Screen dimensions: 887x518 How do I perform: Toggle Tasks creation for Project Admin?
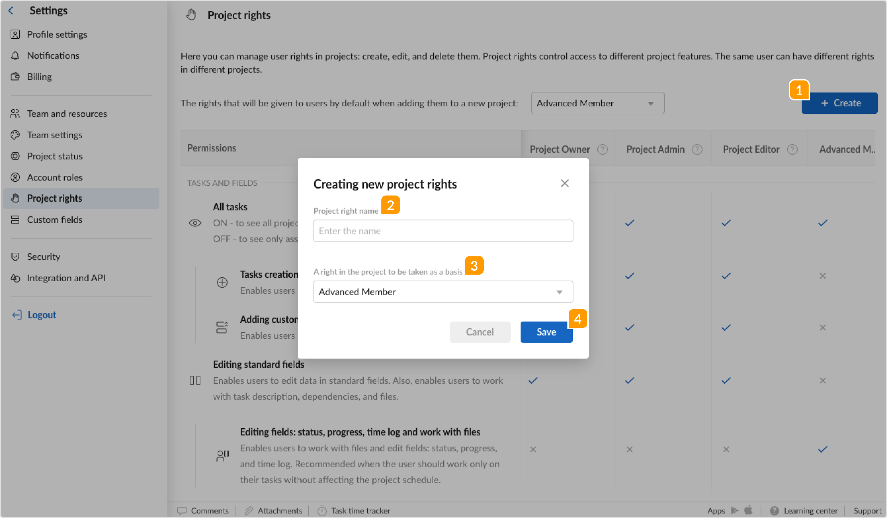(629, 276)
